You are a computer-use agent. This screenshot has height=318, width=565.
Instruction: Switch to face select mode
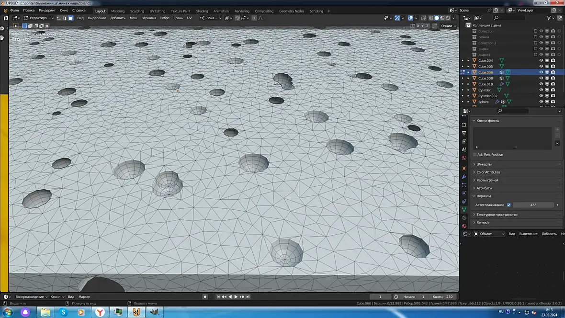[x=70, y=18]
